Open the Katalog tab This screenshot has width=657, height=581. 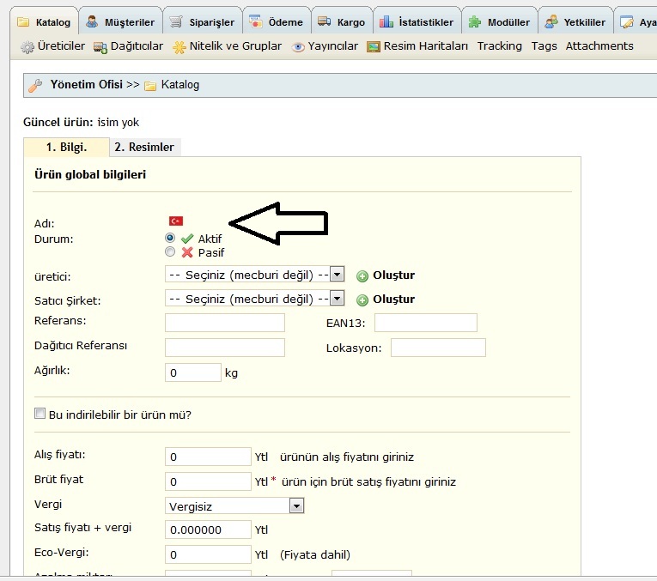44,22
